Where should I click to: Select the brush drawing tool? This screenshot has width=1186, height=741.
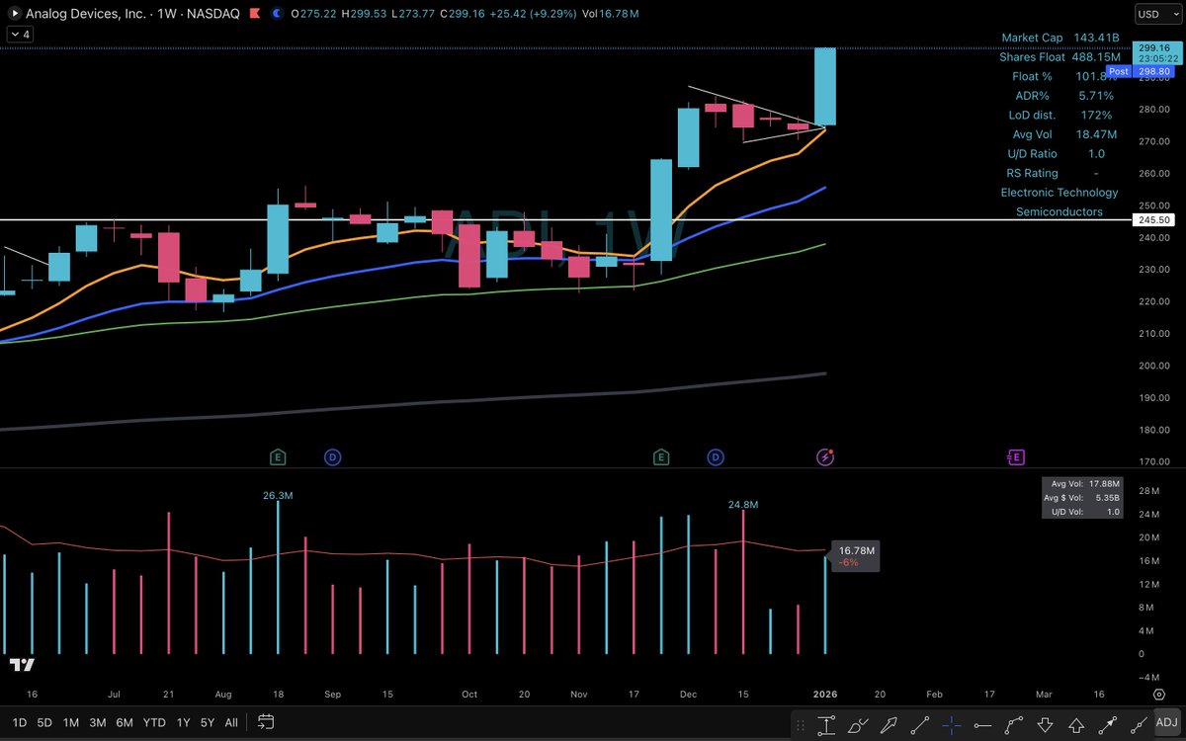[858, 725]
